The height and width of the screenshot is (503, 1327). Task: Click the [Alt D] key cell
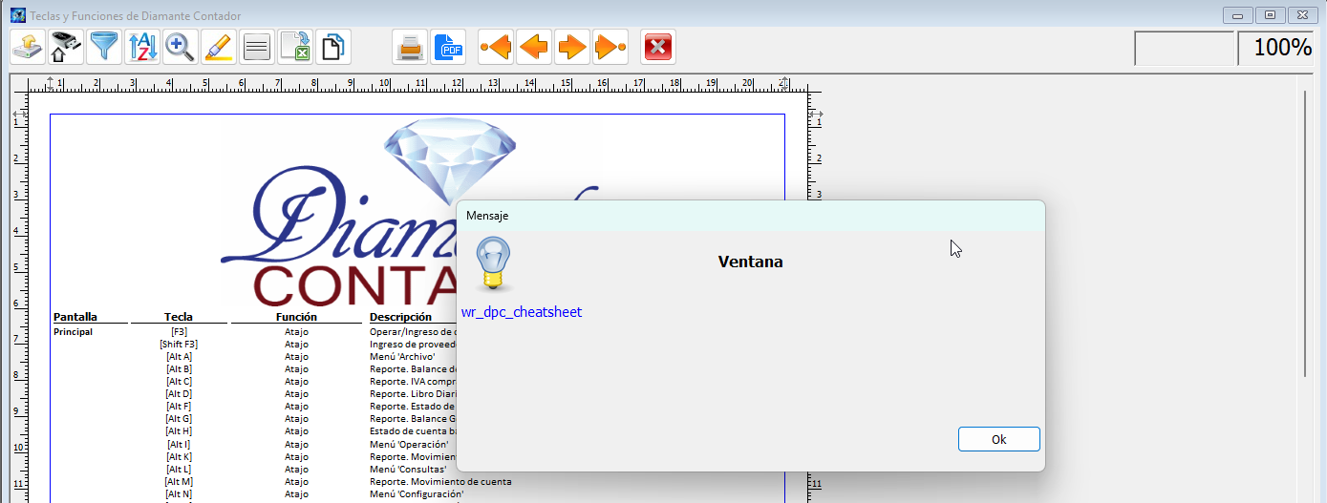click(x=179, y=394)
